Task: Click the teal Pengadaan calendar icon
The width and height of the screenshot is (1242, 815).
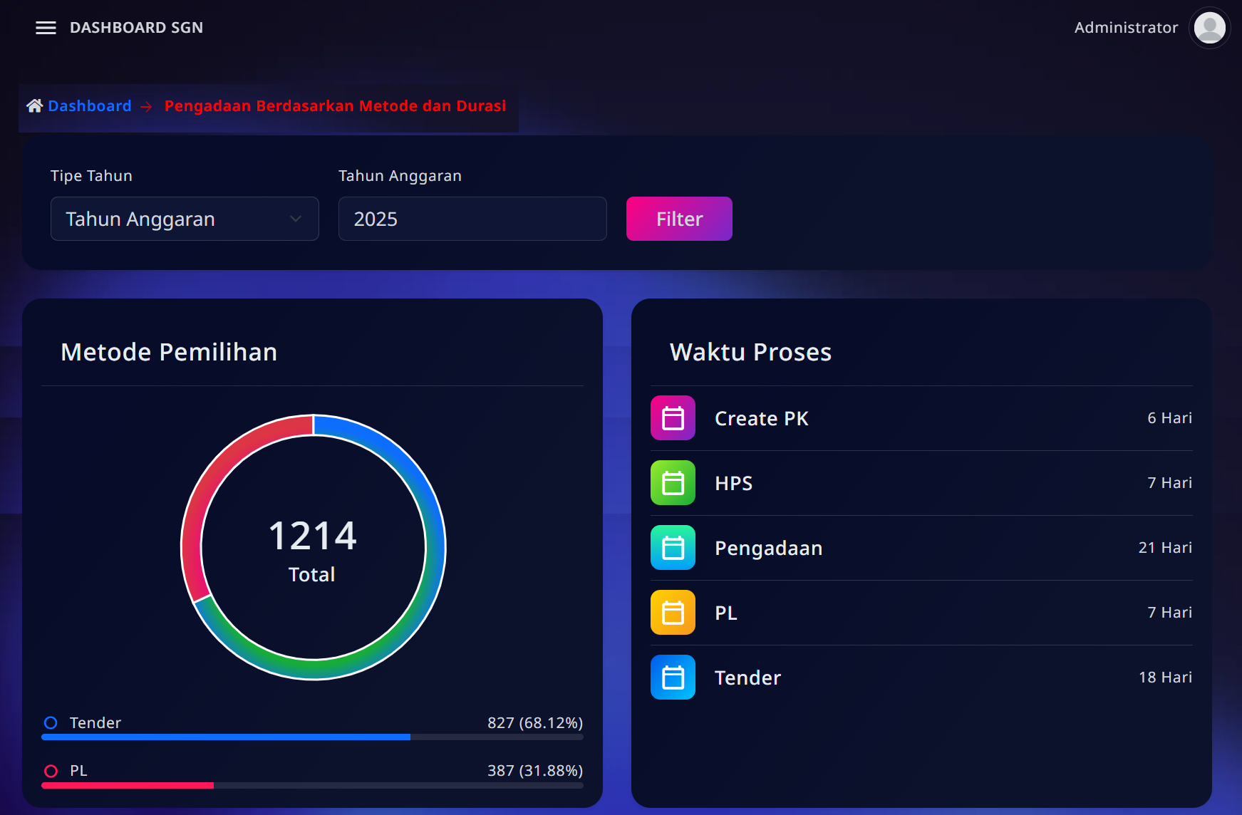Action: [673, 548]
